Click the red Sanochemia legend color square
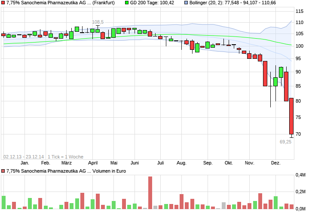Screen dimensions: 312x213 [x=3, y=3]
